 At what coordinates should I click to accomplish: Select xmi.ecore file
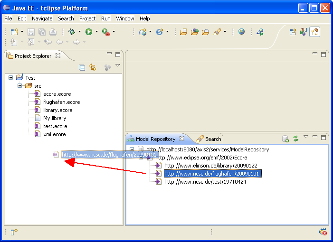coord(55,134)
